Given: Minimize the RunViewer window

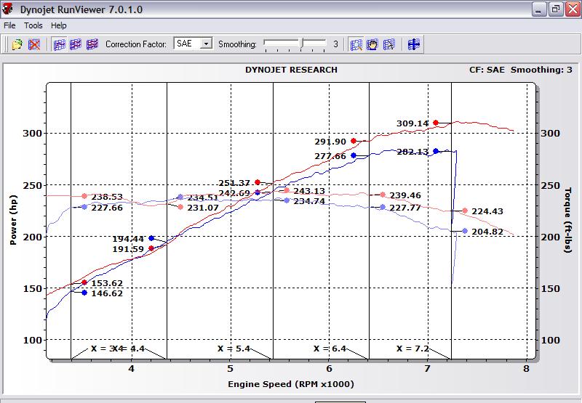Looking at the screenshot, I should (538, 9).
